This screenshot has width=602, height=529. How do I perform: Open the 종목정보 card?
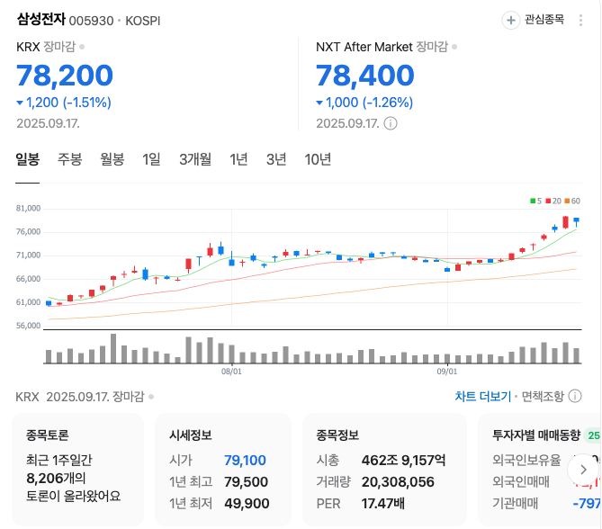click(385, 469)
